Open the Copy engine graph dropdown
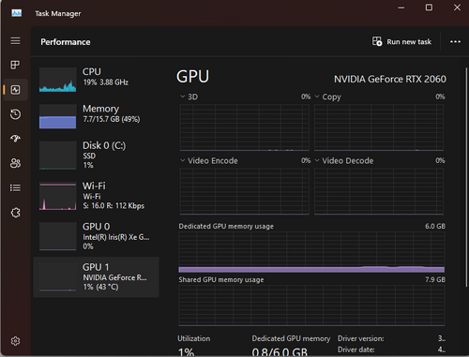 [x=327, y=97]
